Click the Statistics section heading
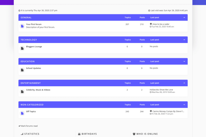 [32, 134]
